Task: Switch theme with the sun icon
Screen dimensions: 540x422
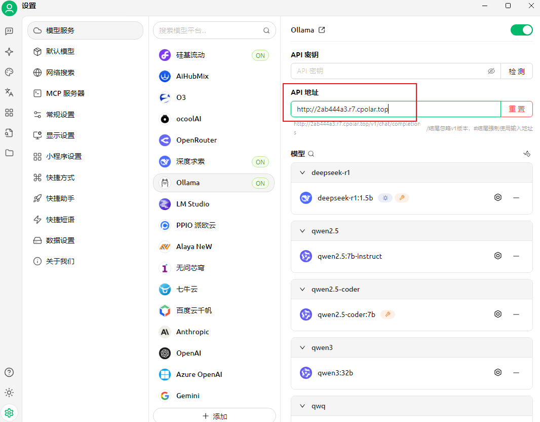Action: (9, 393)
